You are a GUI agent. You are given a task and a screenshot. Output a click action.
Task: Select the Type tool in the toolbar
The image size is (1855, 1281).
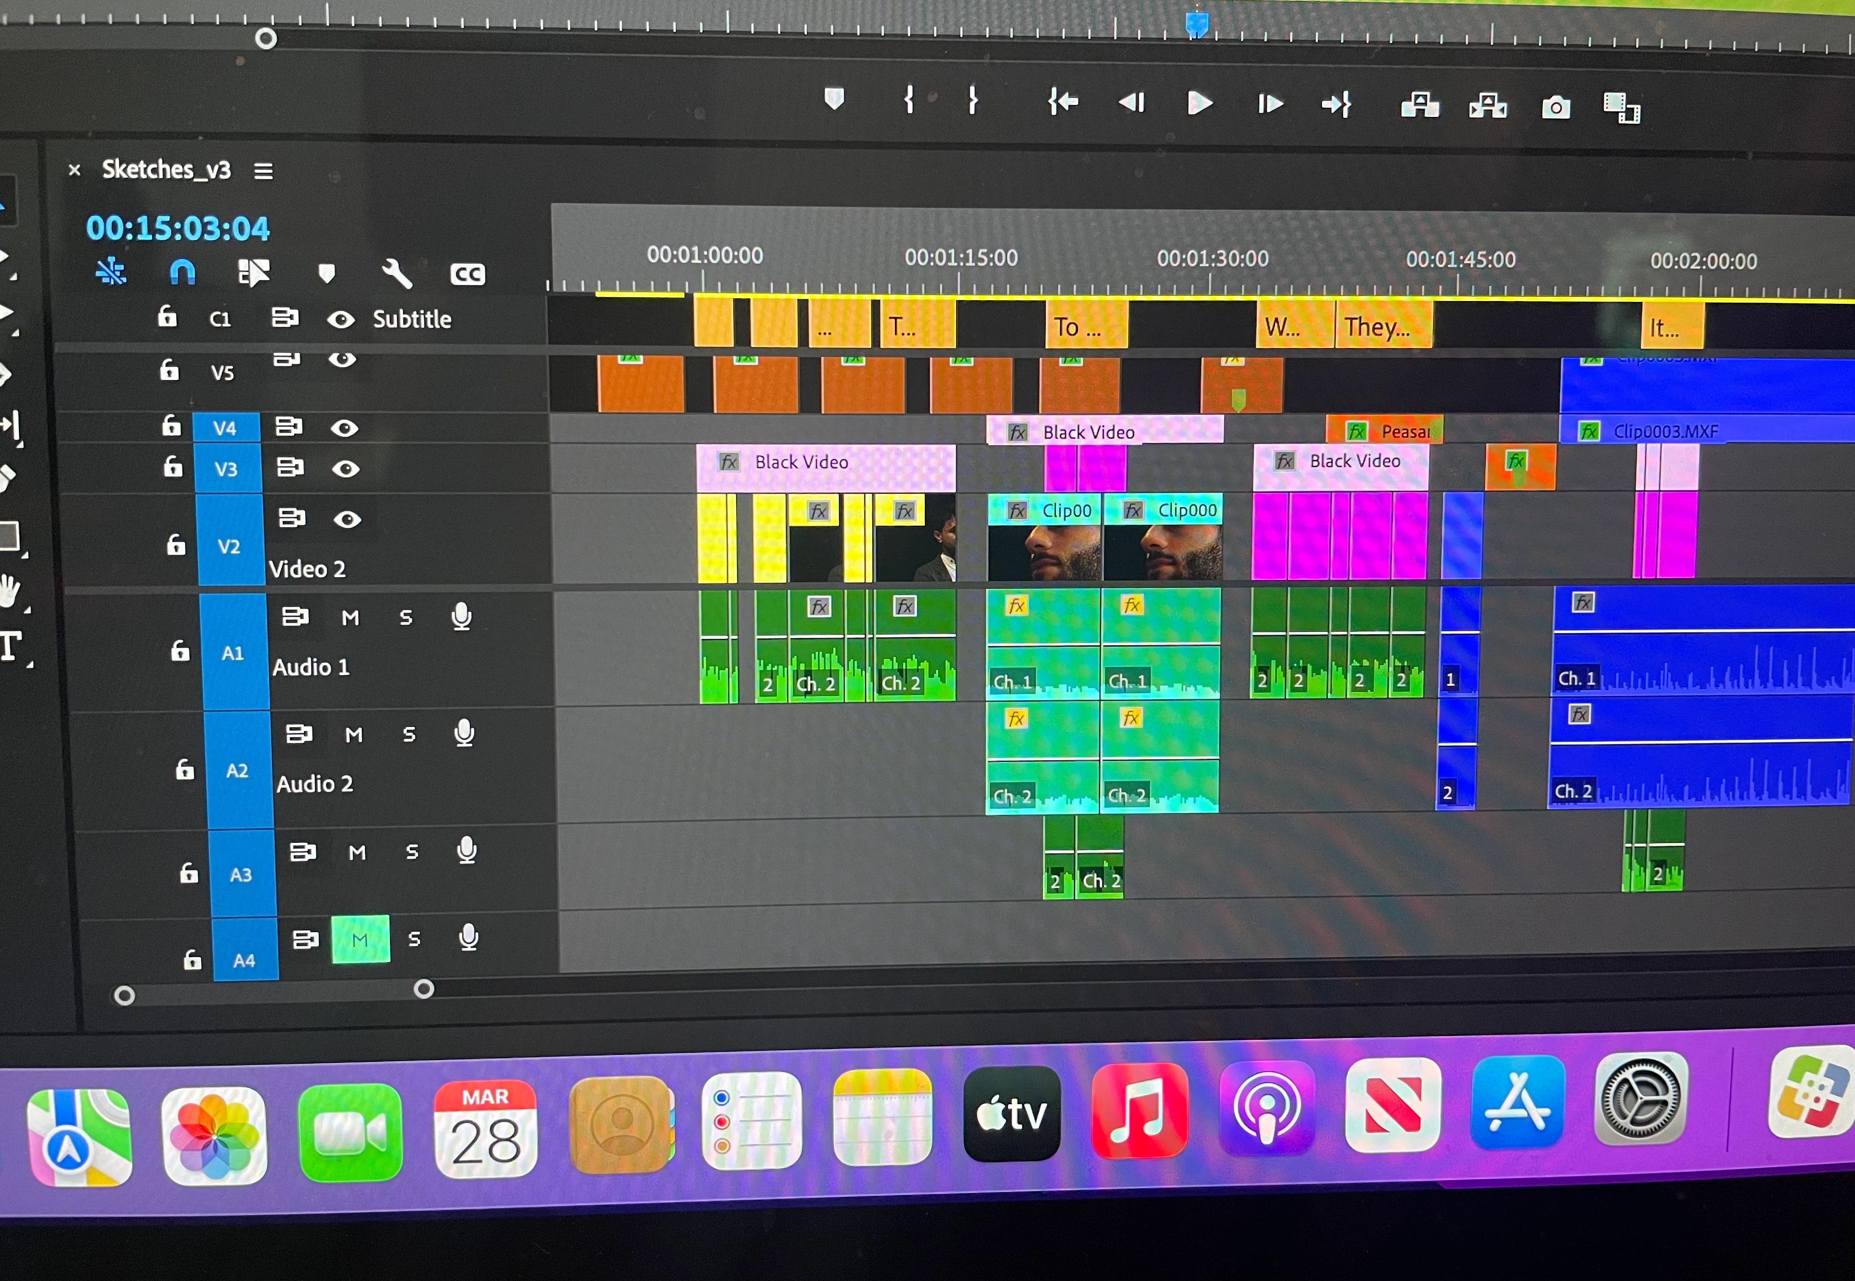click(x=11, y=646)
